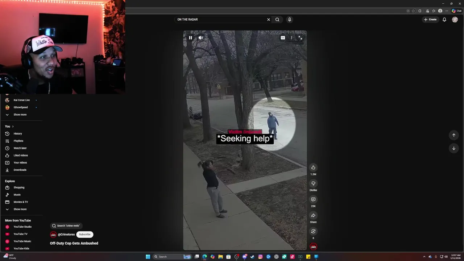Open Microsoft Store from taskbar
464x261 pixels.
228,257
